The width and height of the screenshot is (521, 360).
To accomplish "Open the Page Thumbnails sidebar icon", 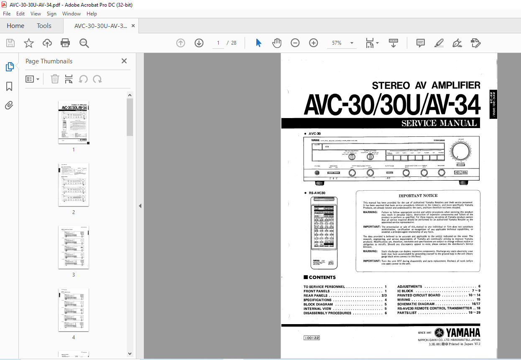I will [x=9, y=66].
